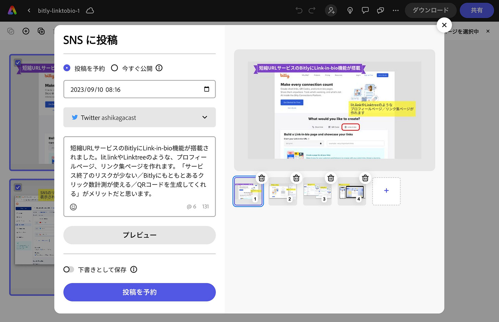Open the calendar picker icon

207,89
